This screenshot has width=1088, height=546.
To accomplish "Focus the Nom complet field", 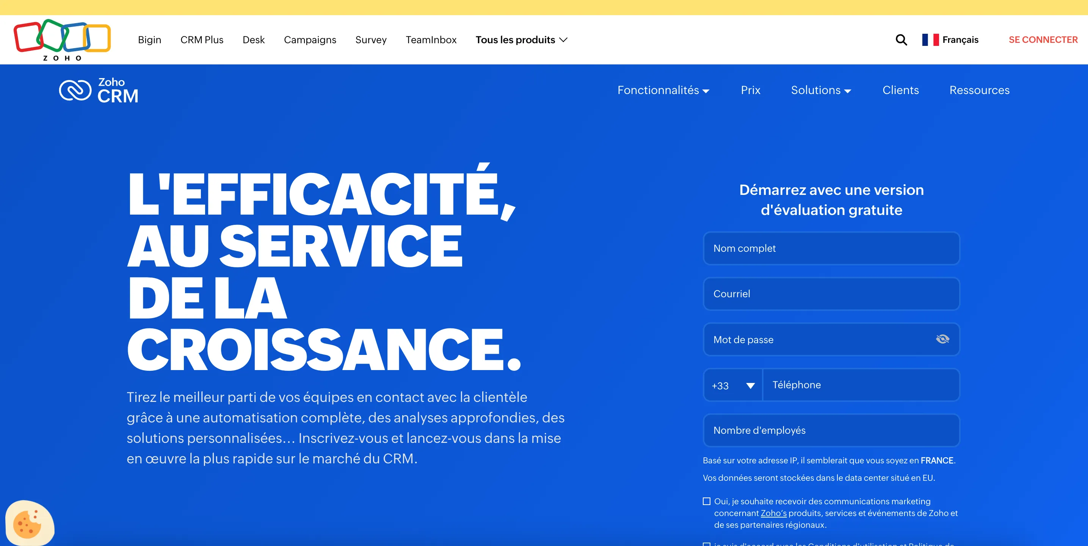I will [831, 248].
